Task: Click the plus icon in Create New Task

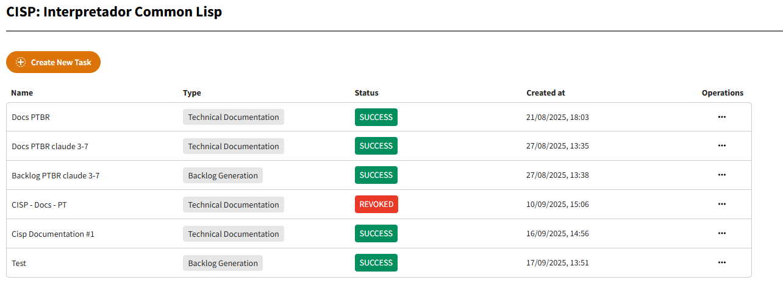Action: tap(21, 62)
